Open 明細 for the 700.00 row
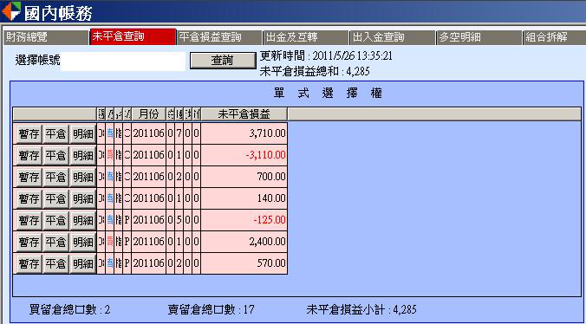This screenshot has height=324, width=586. click(x=83, y=177)
